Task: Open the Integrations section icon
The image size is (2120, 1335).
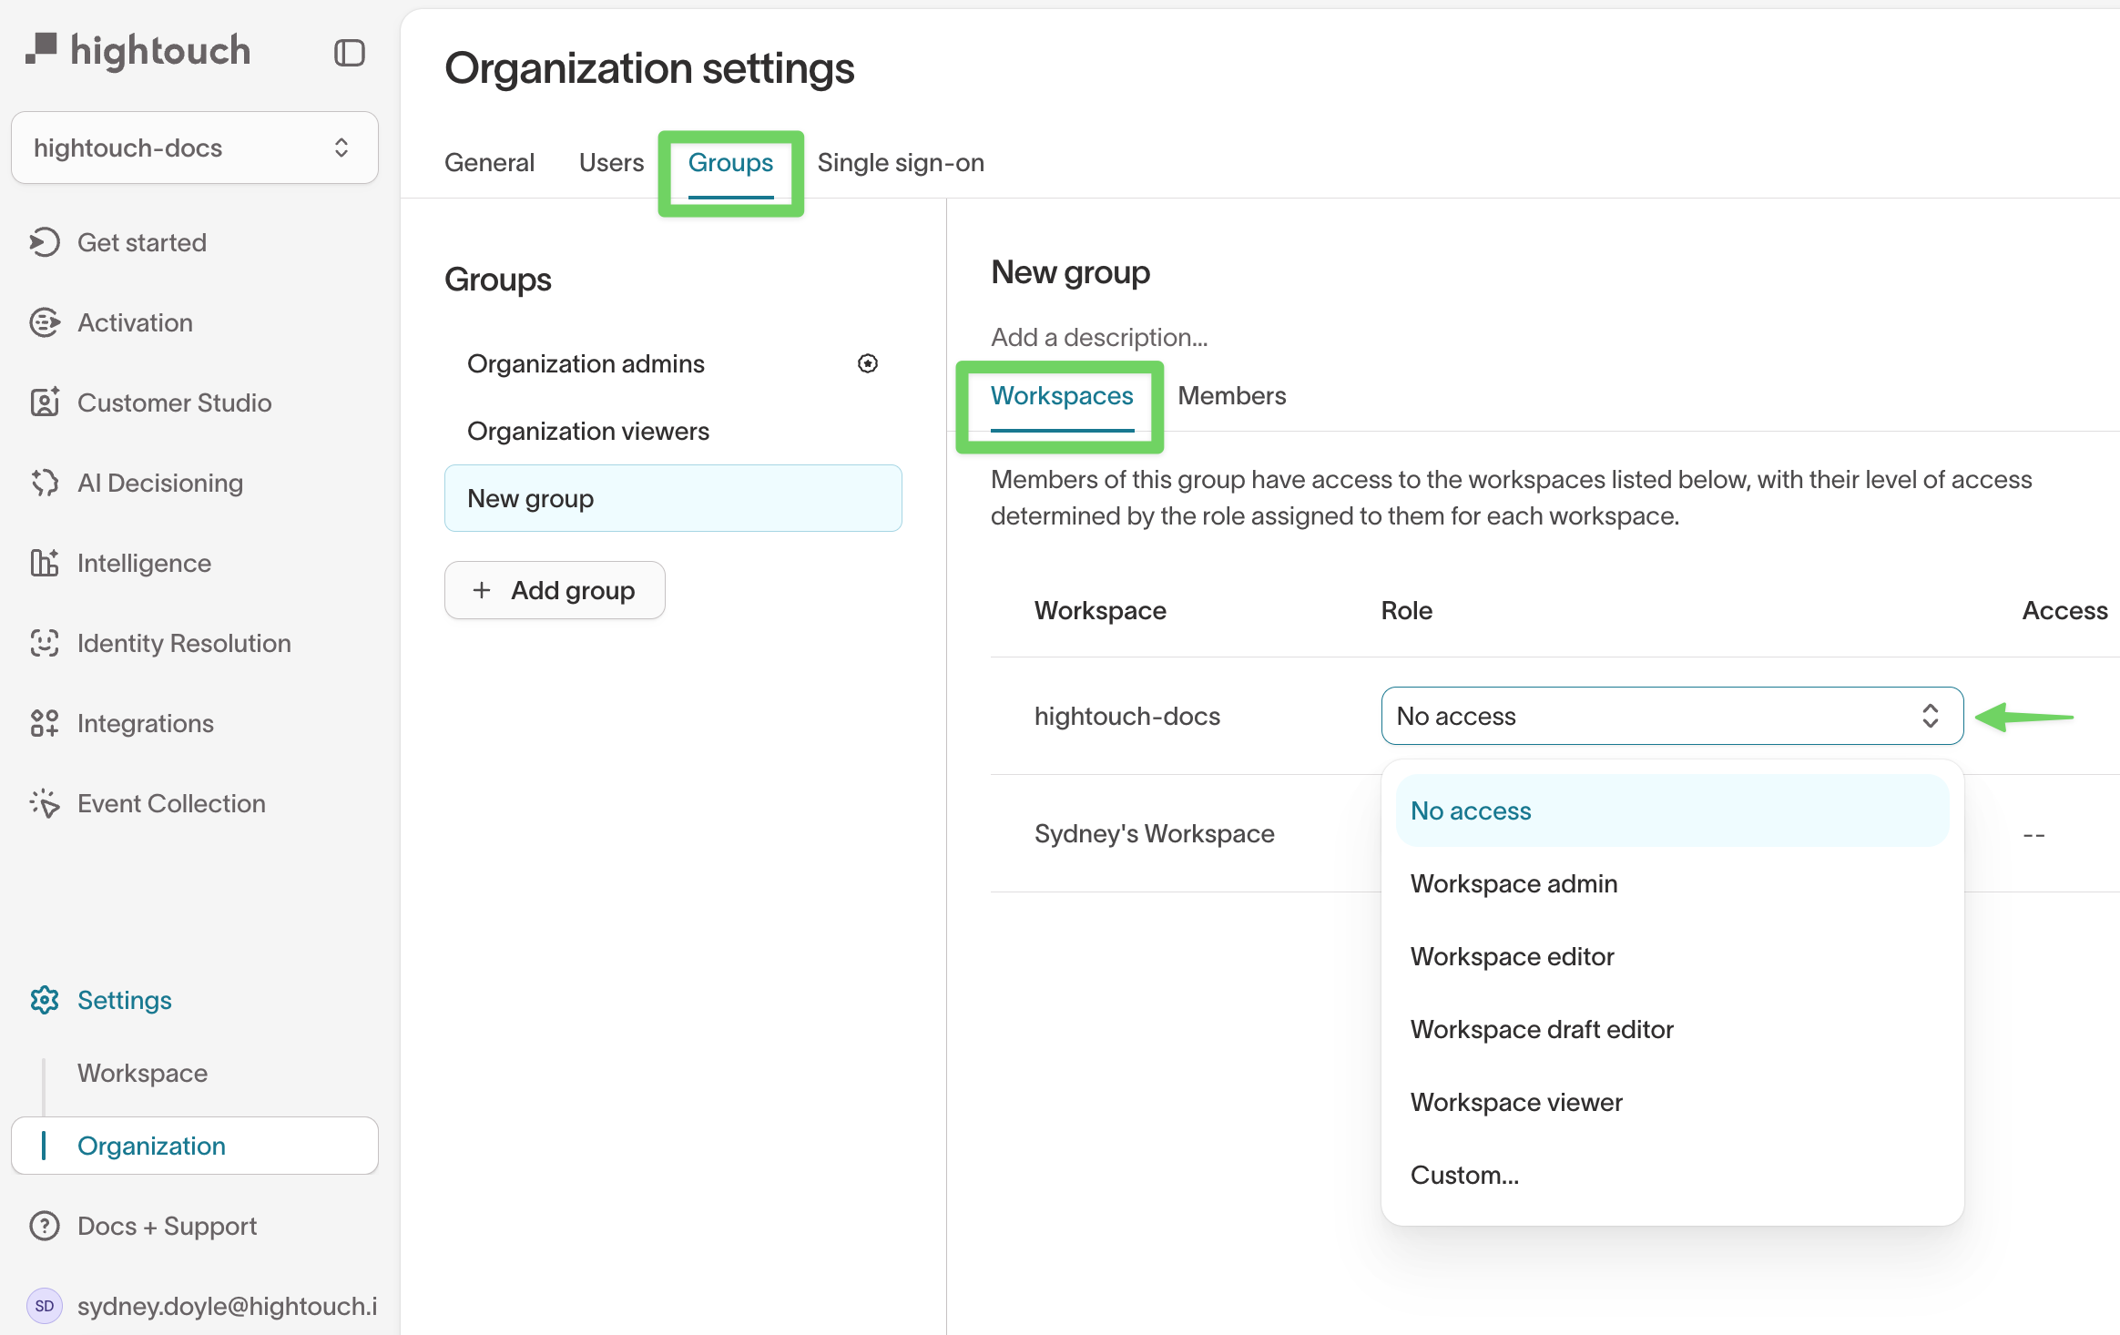Action: tap(45, 723)
